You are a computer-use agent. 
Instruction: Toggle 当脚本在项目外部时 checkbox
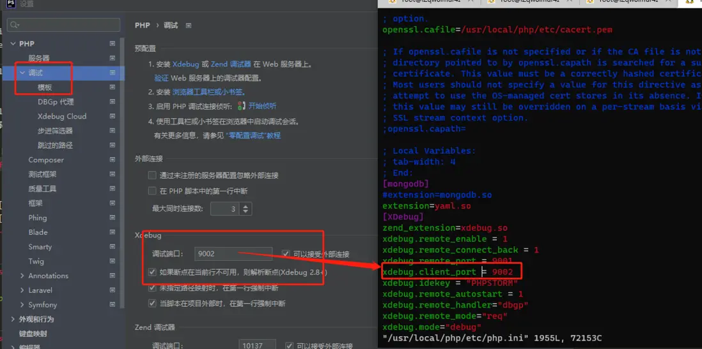(152, 304)
